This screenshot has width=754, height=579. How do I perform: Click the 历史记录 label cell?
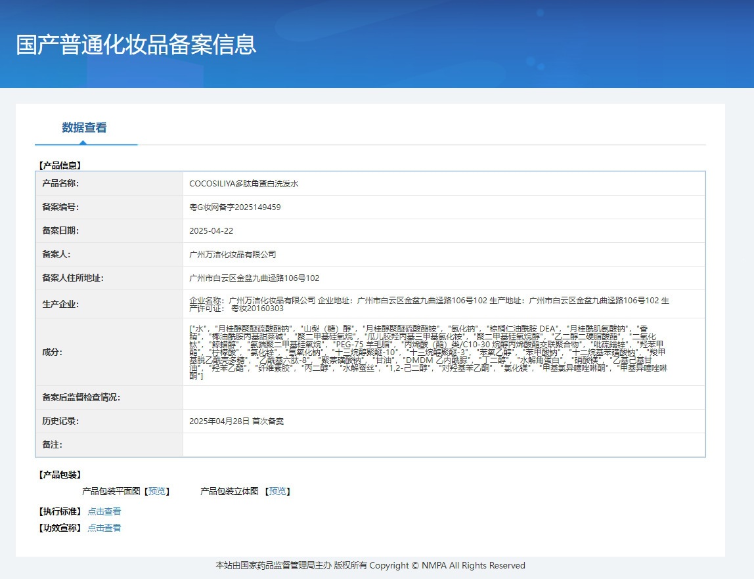pos(109,421)
